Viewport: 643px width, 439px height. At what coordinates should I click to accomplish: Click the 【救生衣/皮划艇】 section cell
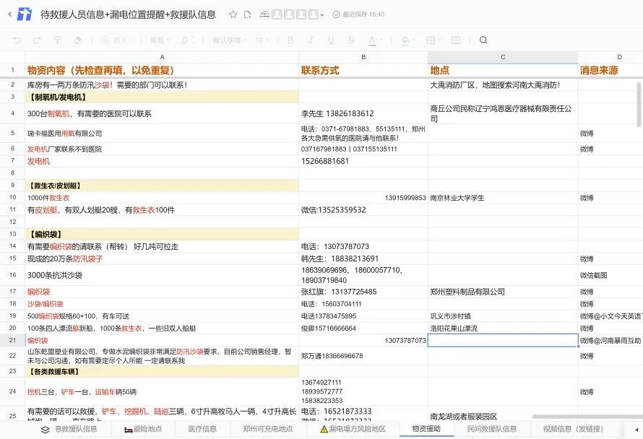162,186
